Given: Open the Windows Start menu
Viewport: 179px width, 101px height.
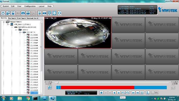Looking at the screenshot, I should point(3,98).
